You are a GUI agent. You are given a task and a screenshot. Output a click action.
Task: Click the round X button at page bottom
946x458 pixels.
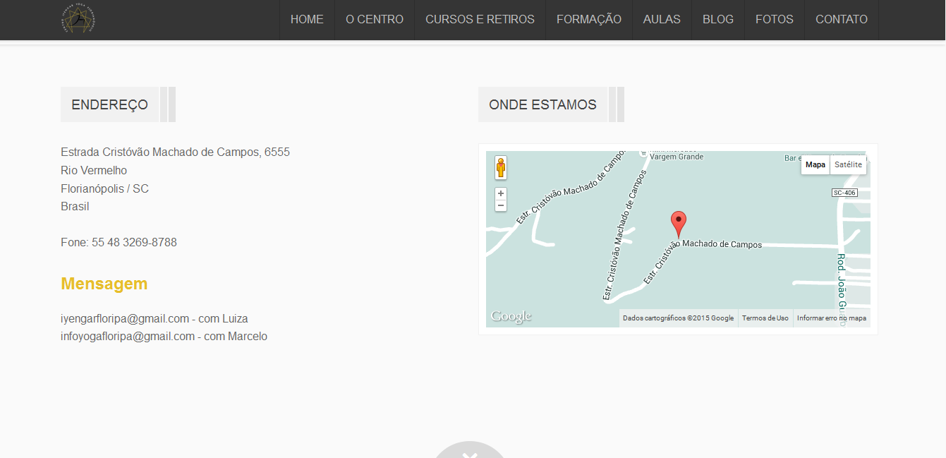tap(470, 450)
